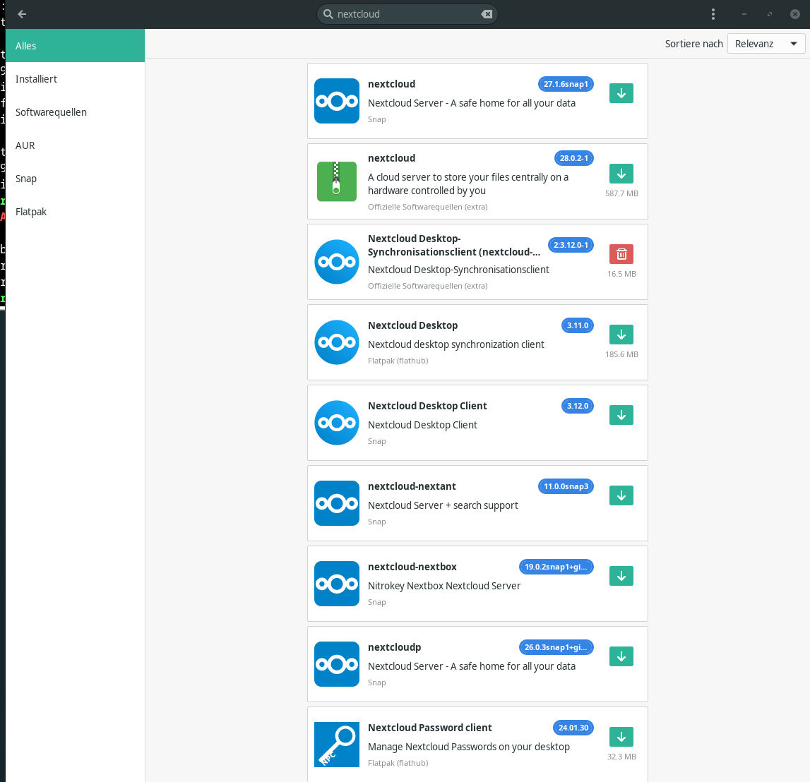Click the 'Flatpak (flathub)' source under Nextcloud Desktop
Viewport: 810px width, 782px height.
[398, 361]
